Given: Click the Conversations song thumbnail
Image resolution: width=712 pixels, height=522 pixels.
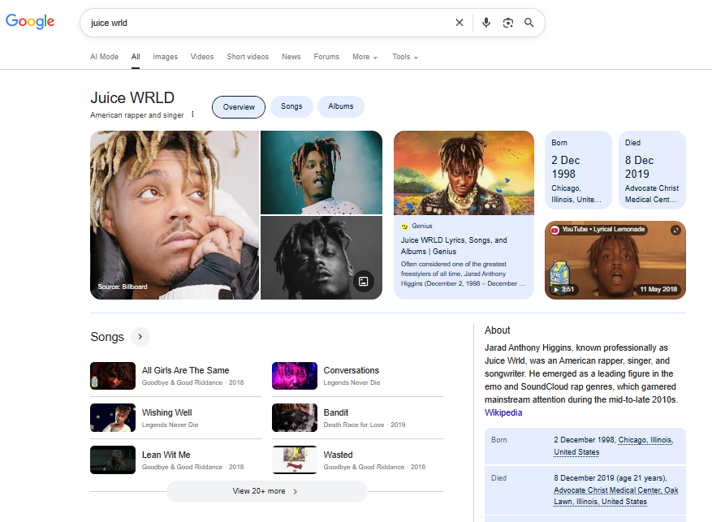Looking at the screenshot, I should pos(295,376).
